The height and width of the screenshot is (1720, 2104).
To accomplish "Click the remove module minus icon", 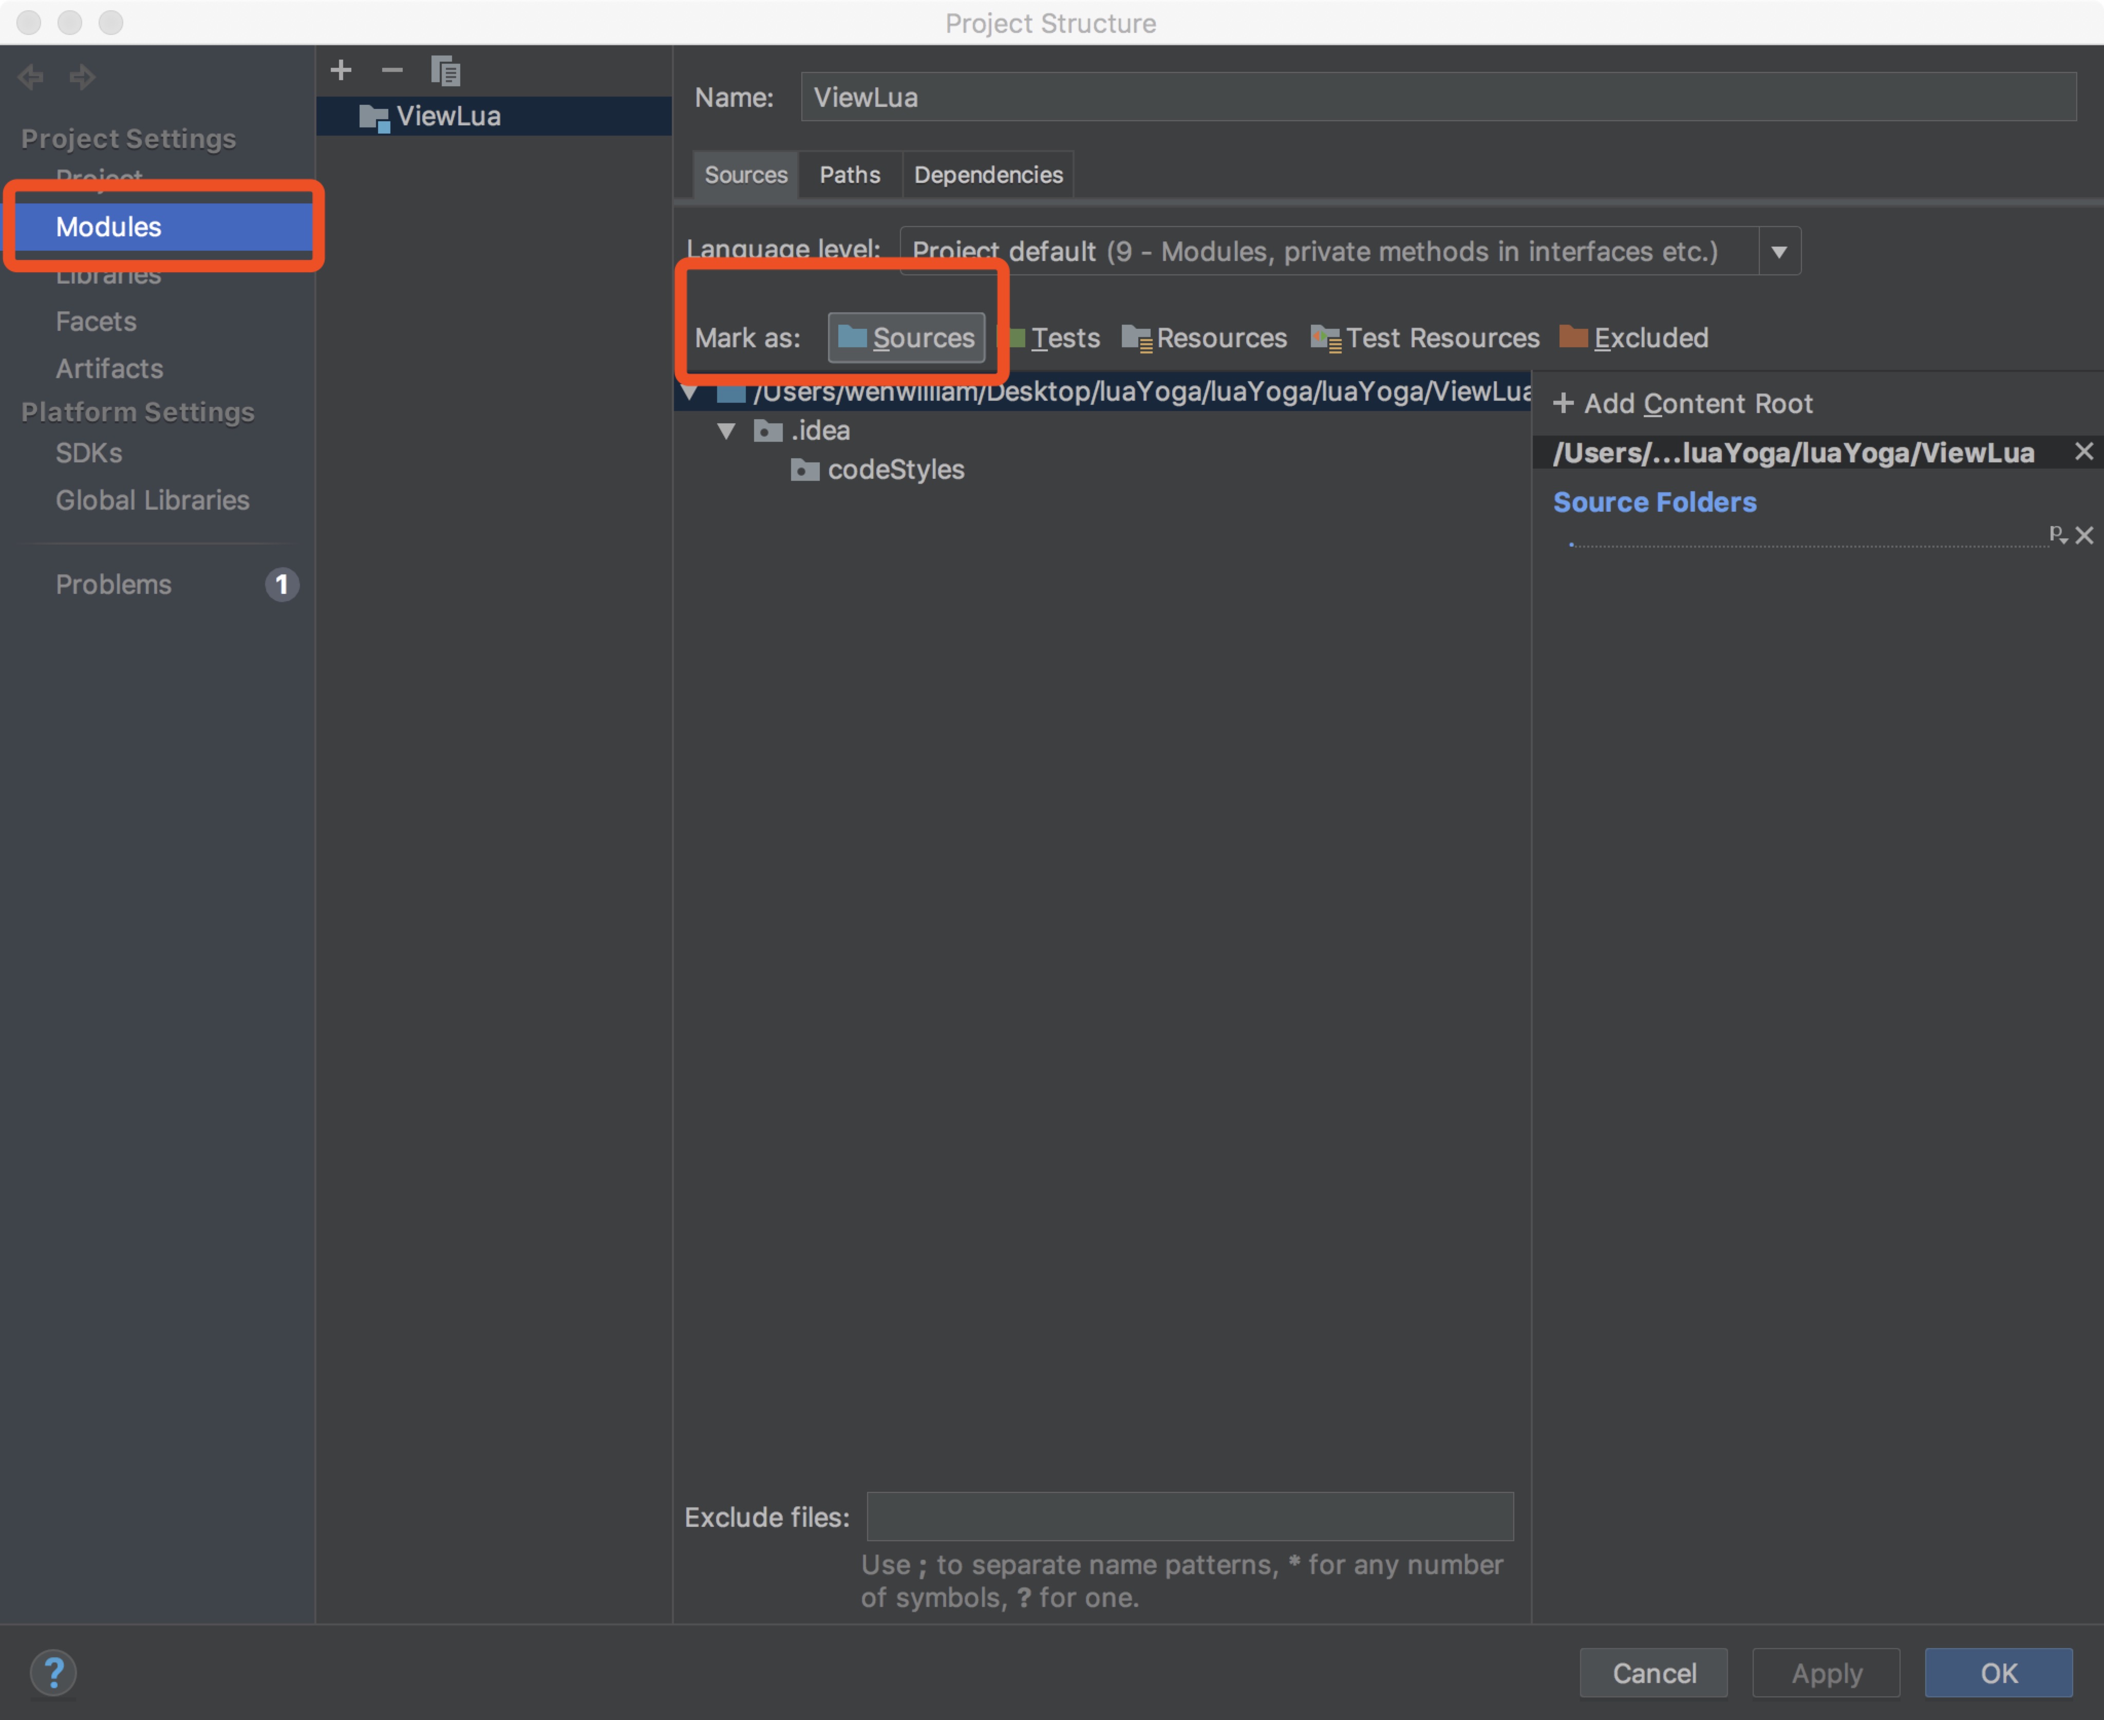I will [392, 70].
